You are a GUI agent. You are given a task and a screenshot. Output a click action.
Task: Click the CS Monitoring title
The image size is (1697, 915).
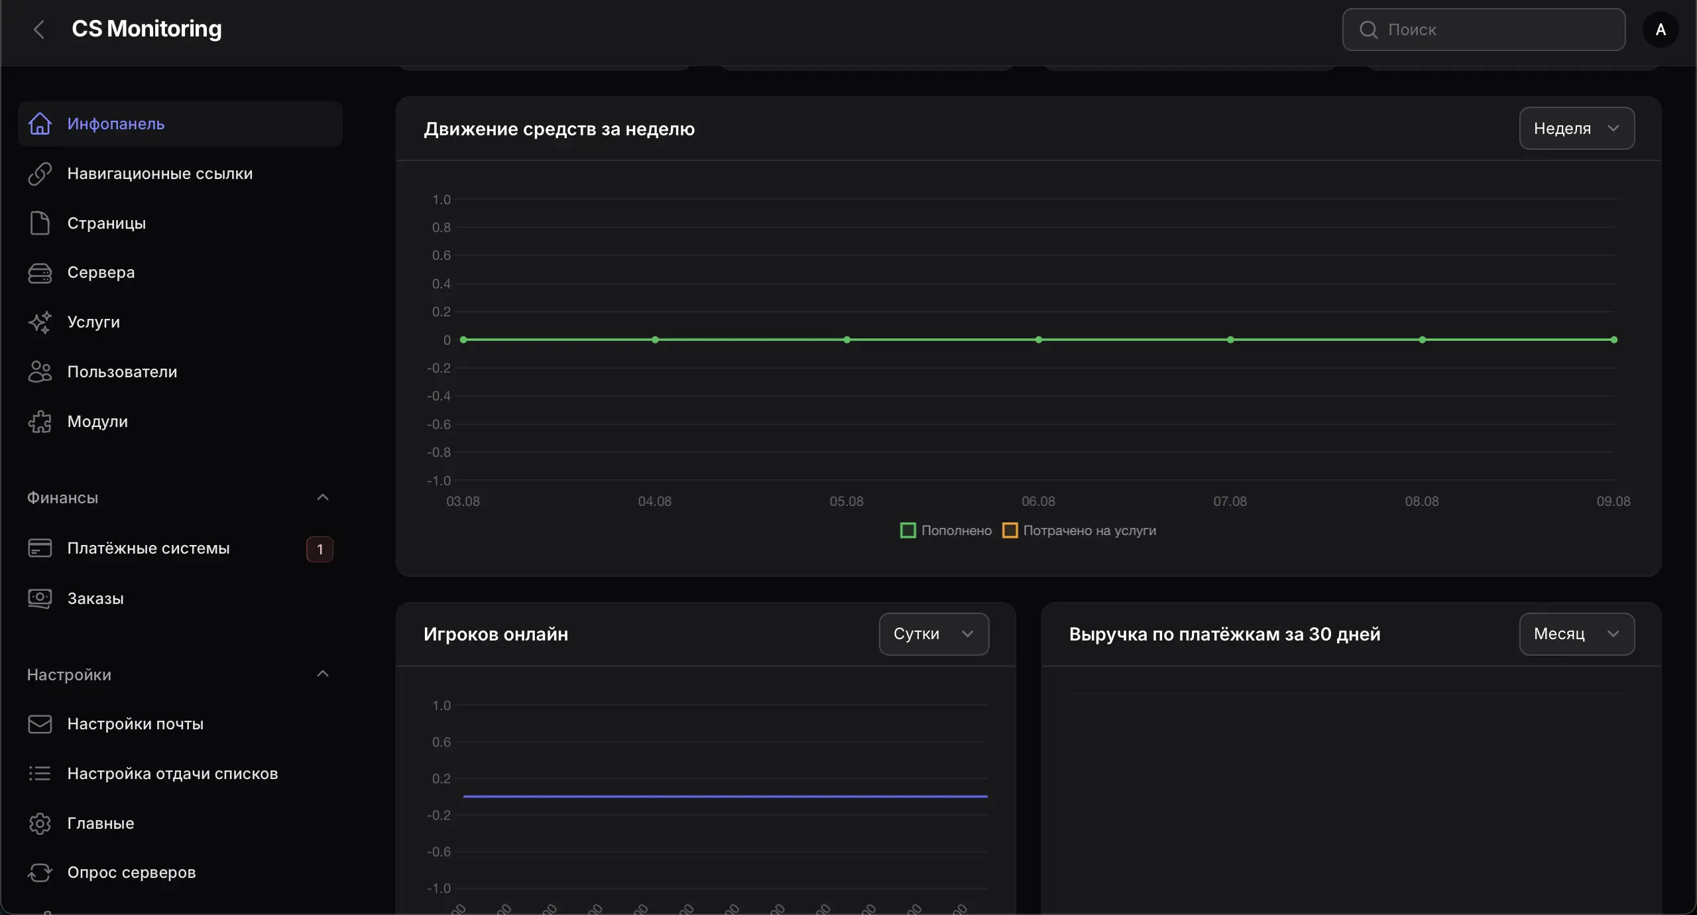pos(146,29)
